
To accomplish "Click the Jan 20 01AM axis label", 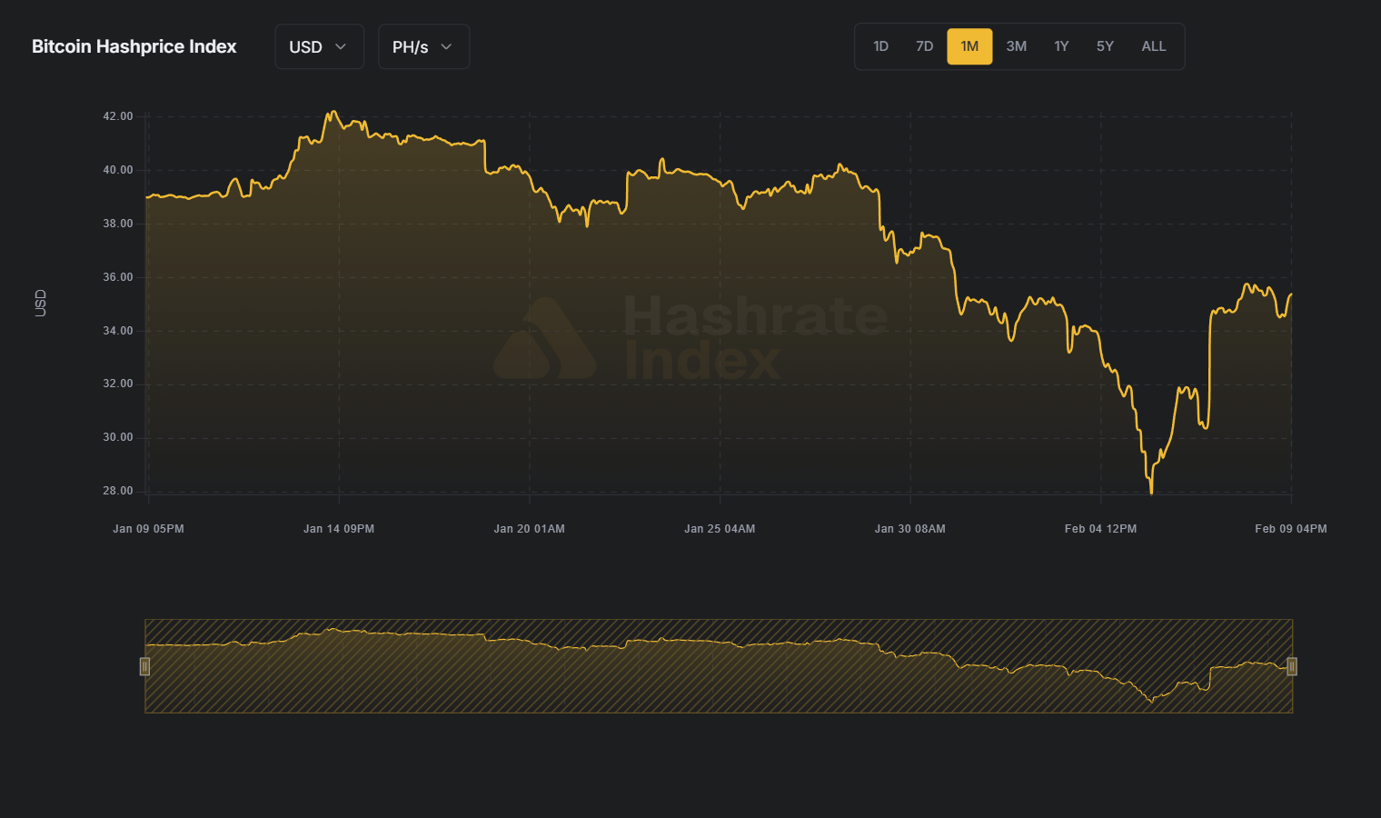I will (x=529, y=529).
